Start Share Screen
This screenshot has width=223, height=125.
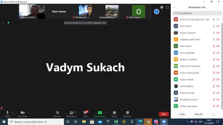point(100,114)
